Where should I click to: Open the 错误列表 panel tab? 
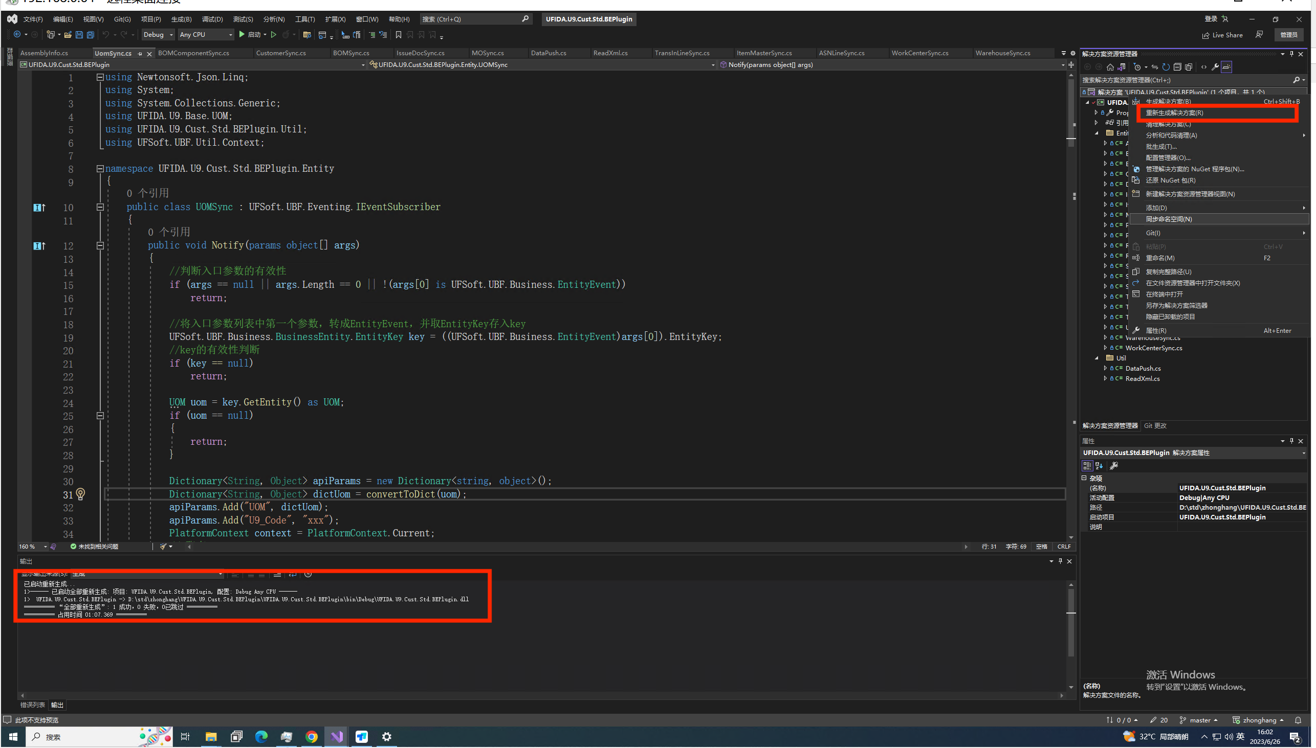[32, 705]
